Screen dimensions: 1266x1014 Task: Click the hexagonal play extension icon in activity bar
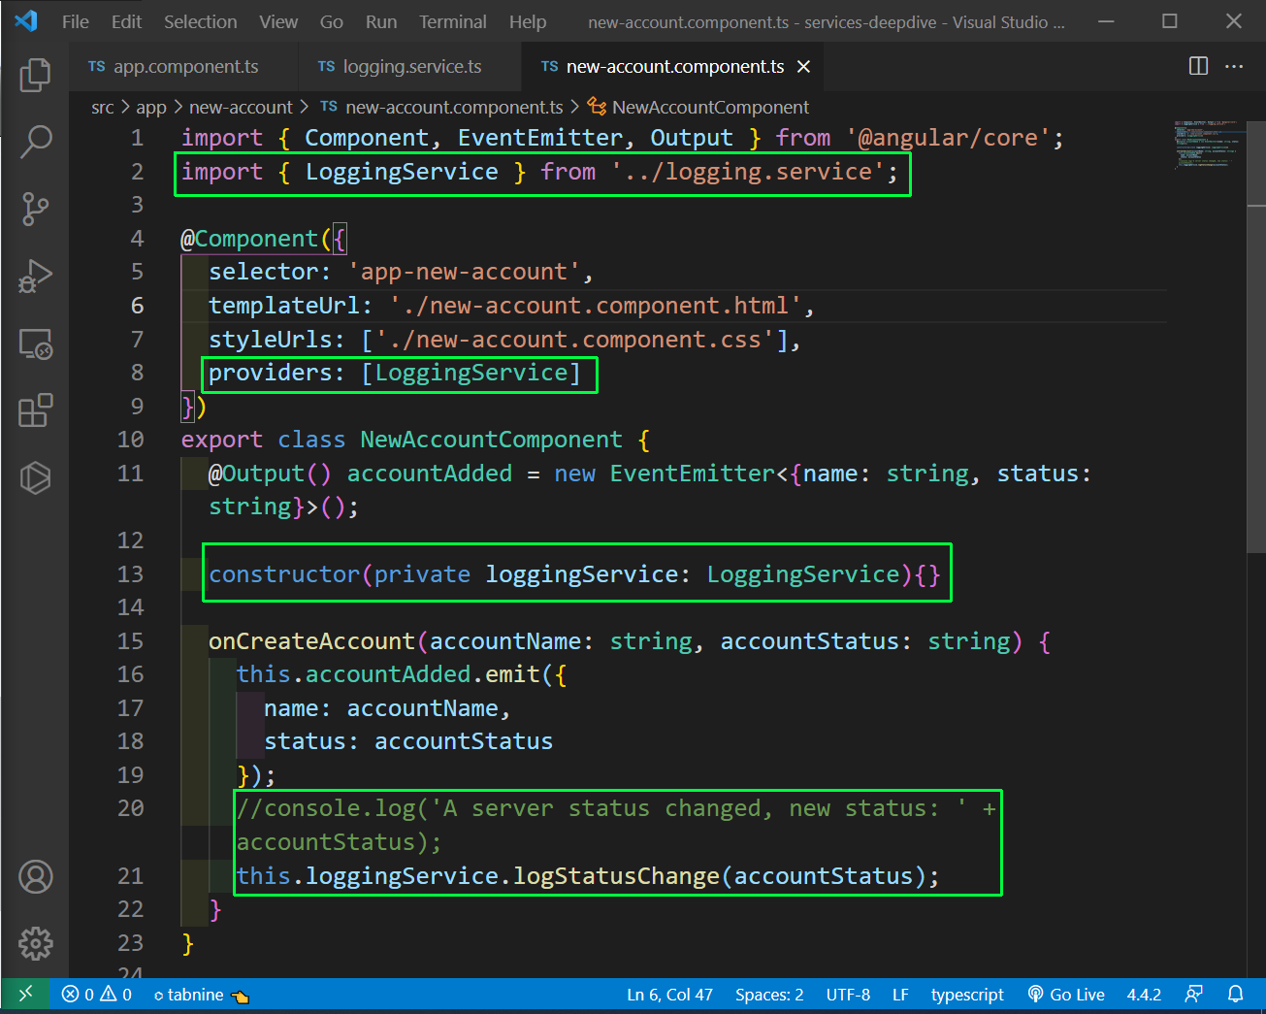pyautogui.click(x=35, y=477)
